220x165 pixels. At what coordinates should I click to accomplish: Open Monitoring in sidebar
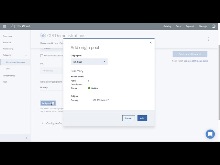[8, 49]
